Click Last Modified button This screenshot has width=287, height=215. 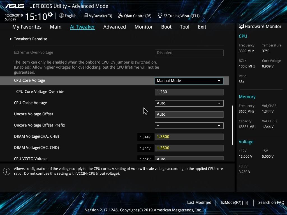pos(199,203)
